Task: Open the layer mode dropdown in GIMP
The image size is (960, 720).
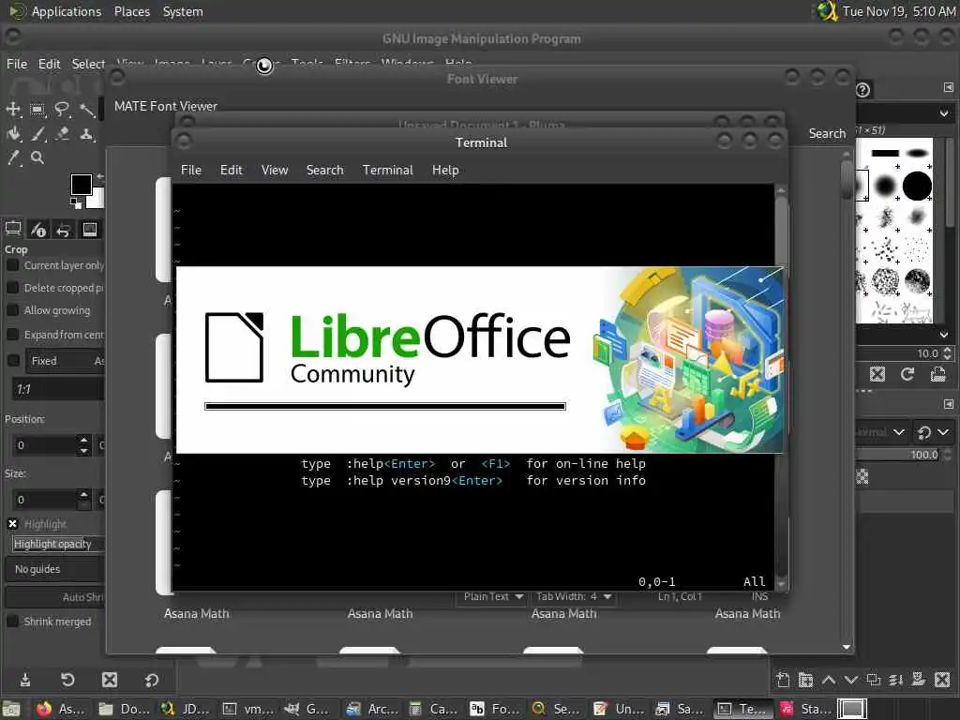Action: point(881,432)
